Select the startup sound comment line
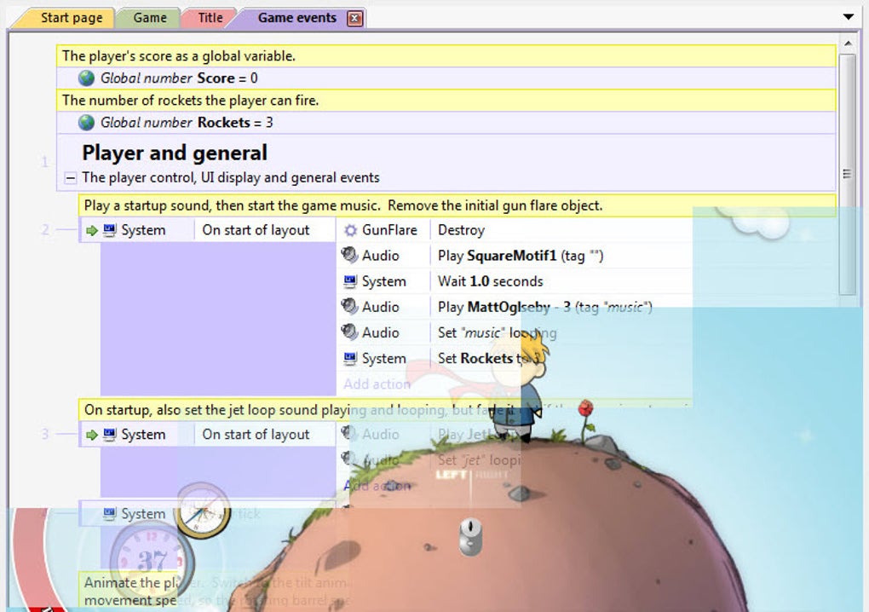Image resolution: width=869 pixels, height=612 pixels. tap(457, 205)
